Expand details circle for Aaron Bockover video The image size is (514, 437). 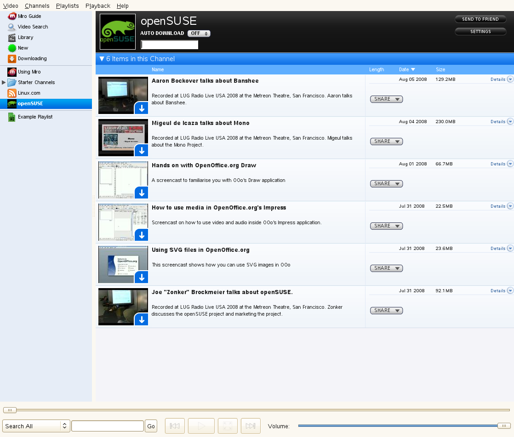tap(510, 79)
